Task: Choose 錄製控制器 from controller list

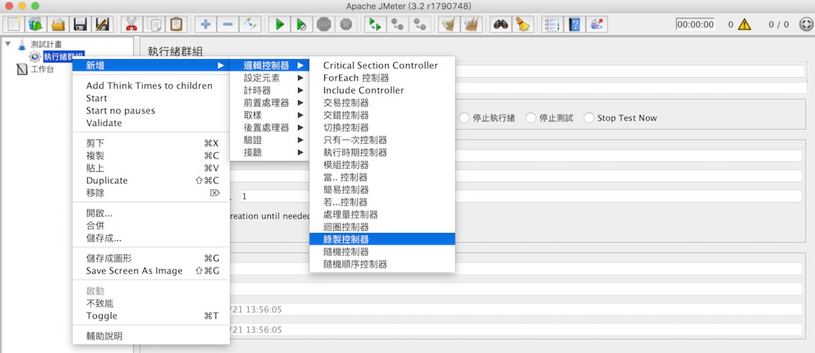Action: (382, 239)
